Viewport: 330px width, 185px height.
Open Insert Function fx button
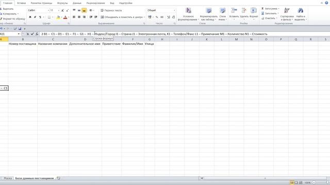[x=37, y=34]
